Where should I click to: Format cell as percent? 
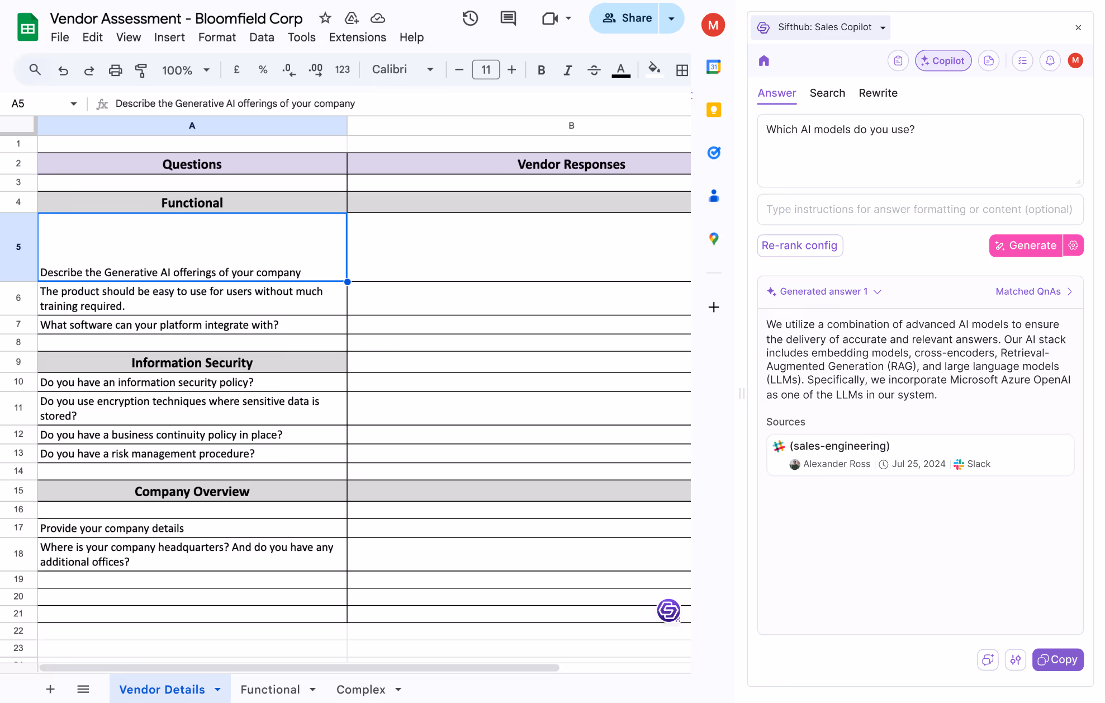pyautogui.click(x=263, y=70)
